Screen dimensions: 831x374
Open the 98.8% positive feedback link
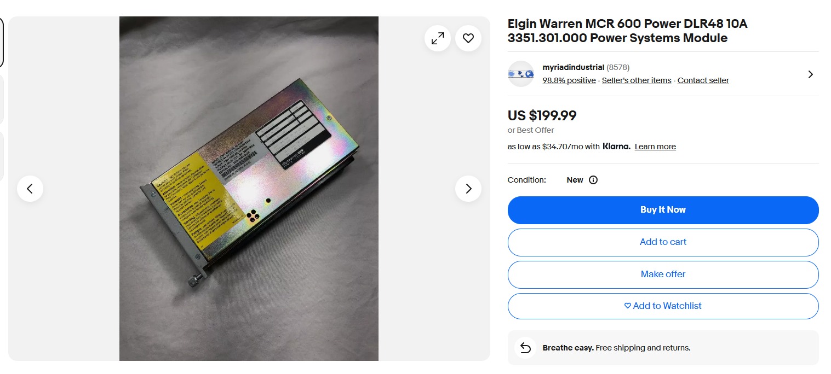pos(569,80)
